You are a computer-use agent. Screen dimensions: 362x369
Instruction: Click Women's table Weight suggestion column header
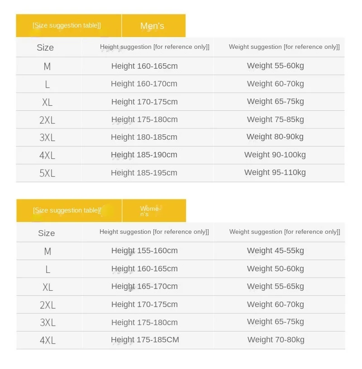click(285, 232)
